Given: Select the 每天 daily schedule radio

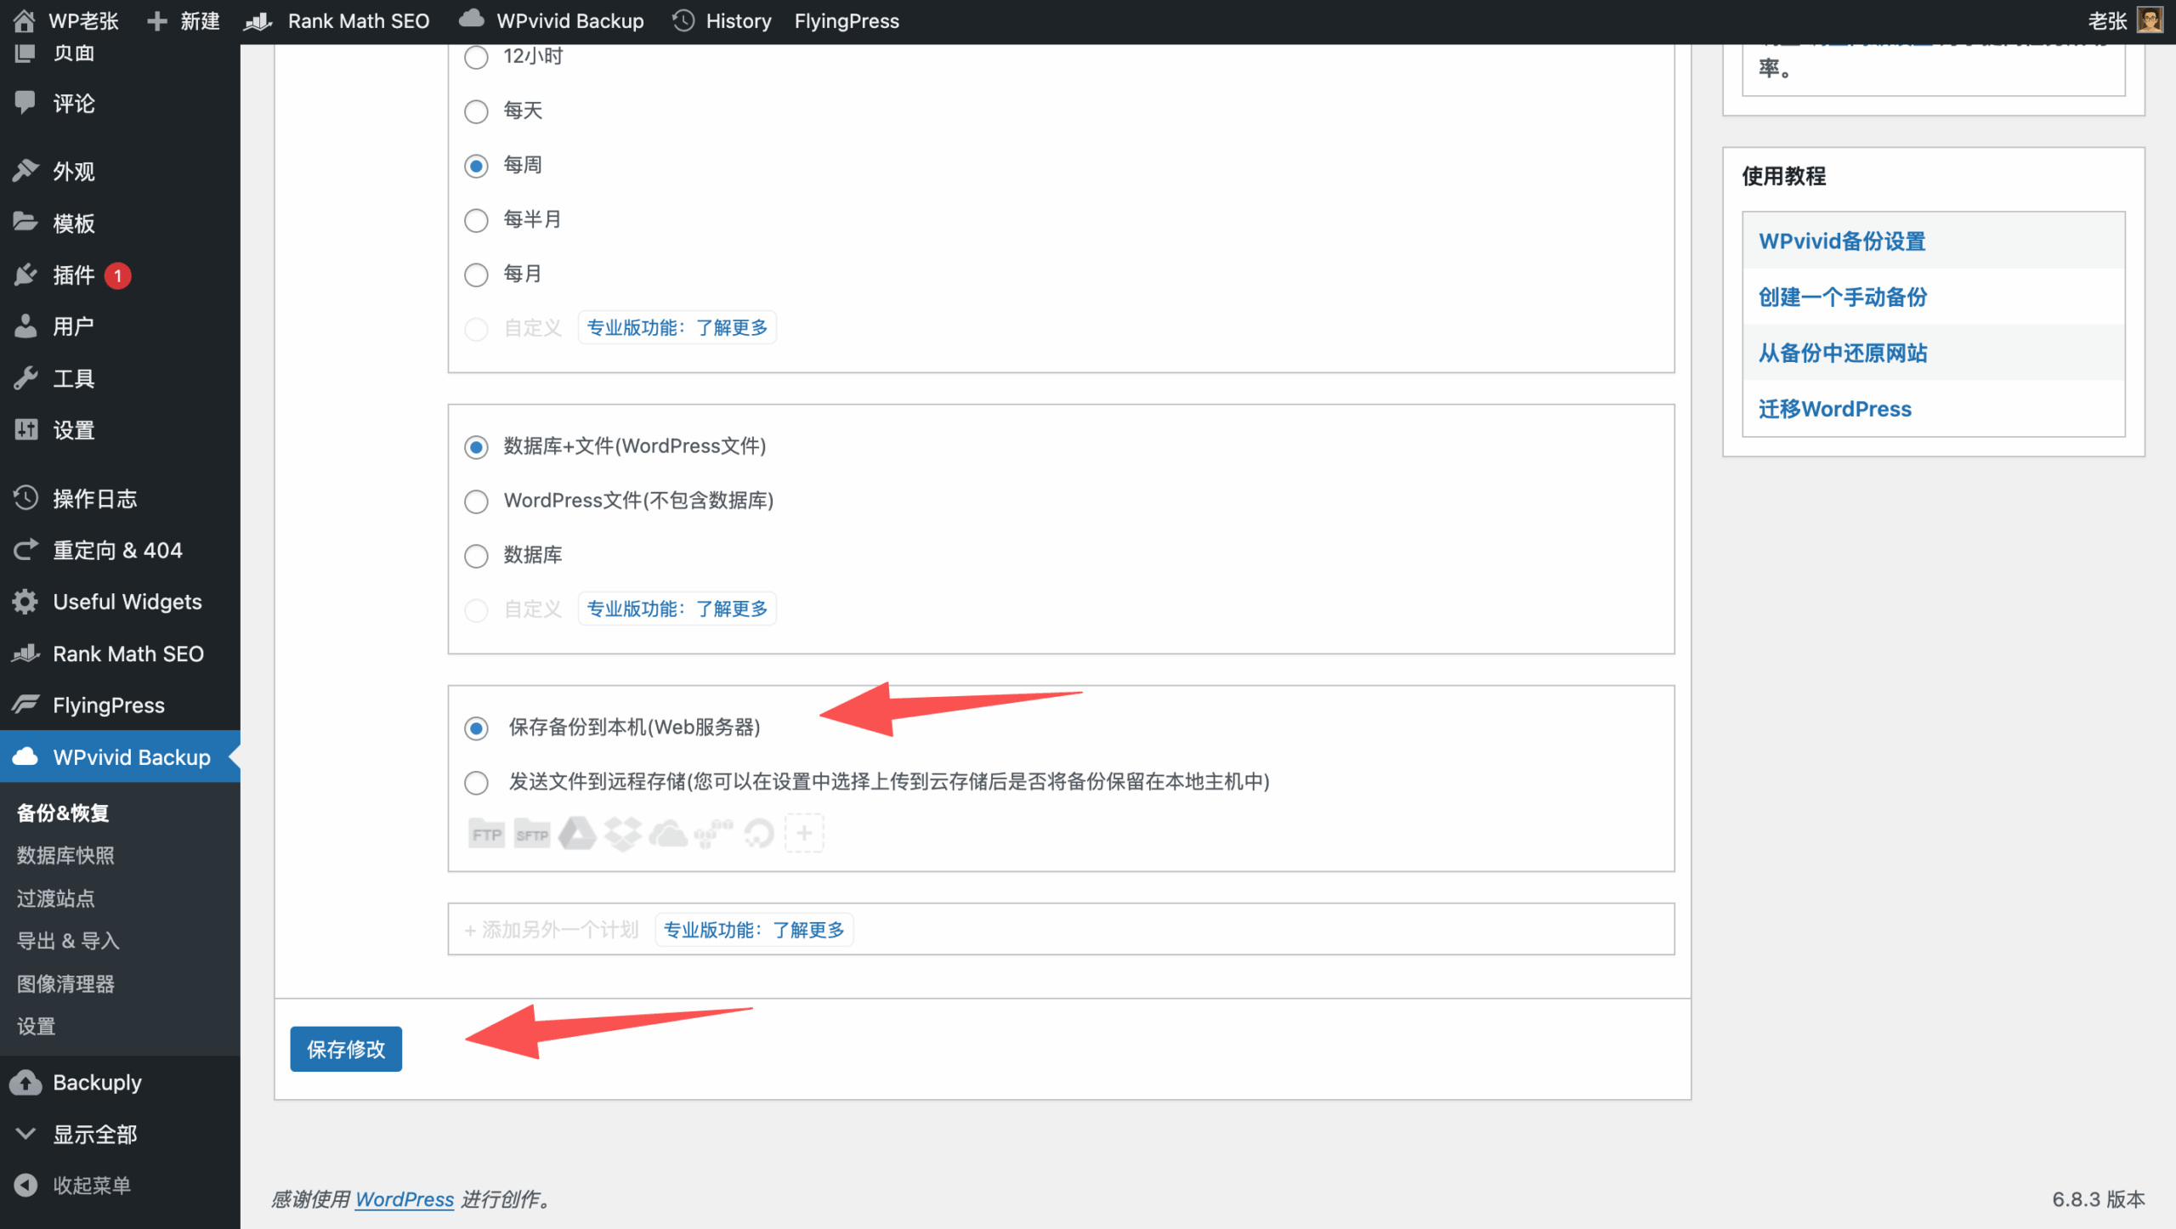Looking at the screenshot, I should 476,111.
